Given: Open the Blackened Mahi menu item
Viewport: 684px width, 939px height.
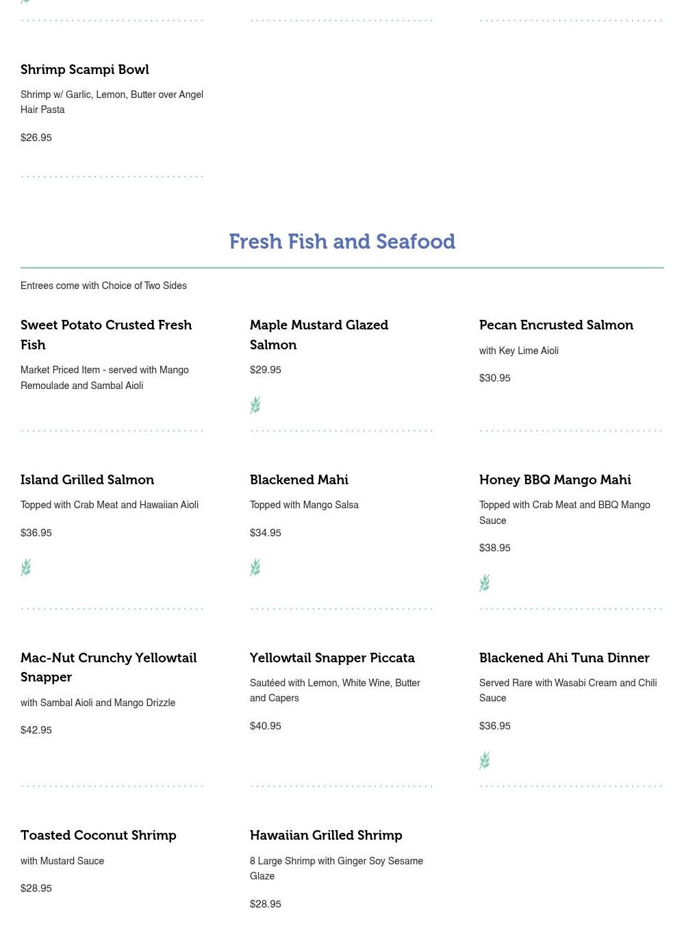Looking at the screenshot, I should coord(299,480).
